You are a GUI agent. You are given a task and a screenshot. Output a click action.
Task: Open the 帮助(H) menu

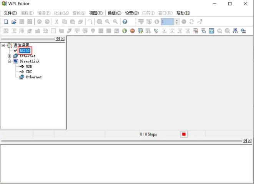click(183, 13)
